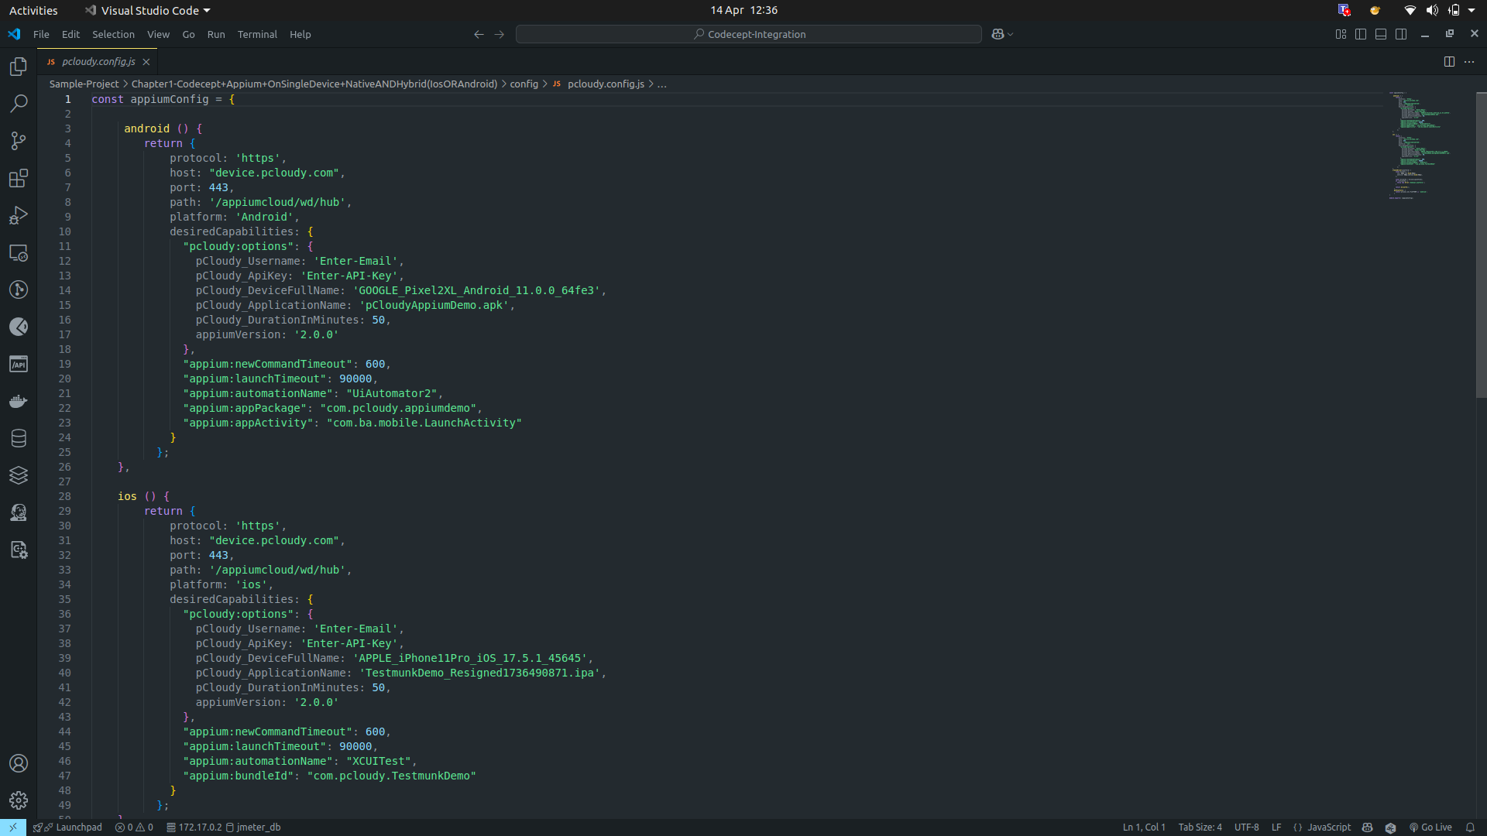The width and height of the screenshot is (1487, 836).
Task: Toggle Secondary Side Bar visibility
Action: 1401,34
